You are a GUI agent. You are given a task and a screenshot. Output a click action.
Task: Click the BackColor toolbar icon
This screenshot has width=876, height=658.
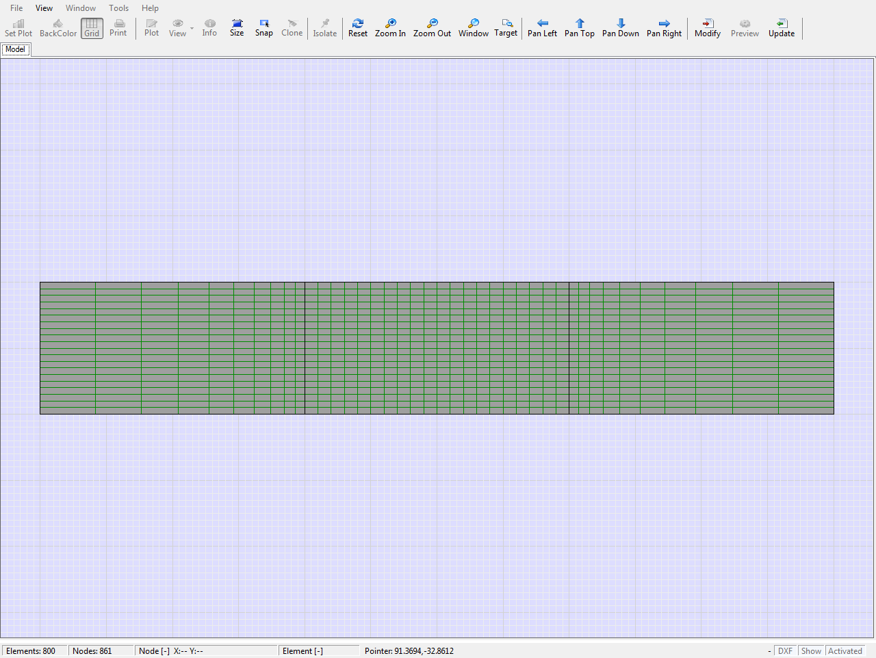pyautogui.click(x=58, y=28)
